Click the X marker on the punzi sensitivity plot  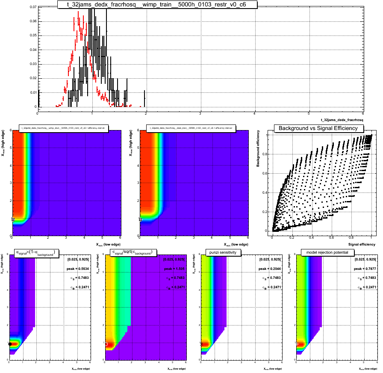(x=201, y=344)
